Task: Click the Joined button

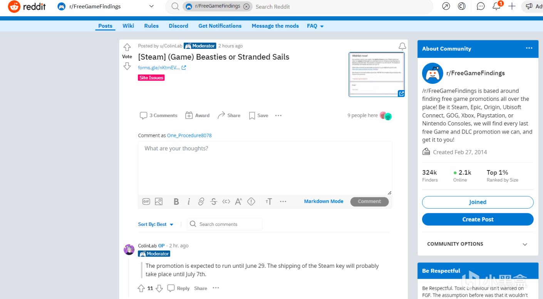Action: pos(478,202)
